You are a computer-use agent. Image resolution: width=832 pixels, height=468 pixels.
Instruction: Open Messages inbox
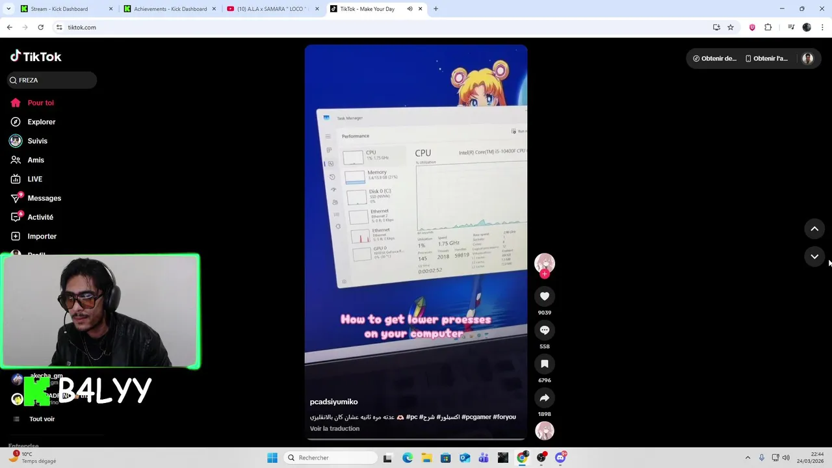point(44,198)
